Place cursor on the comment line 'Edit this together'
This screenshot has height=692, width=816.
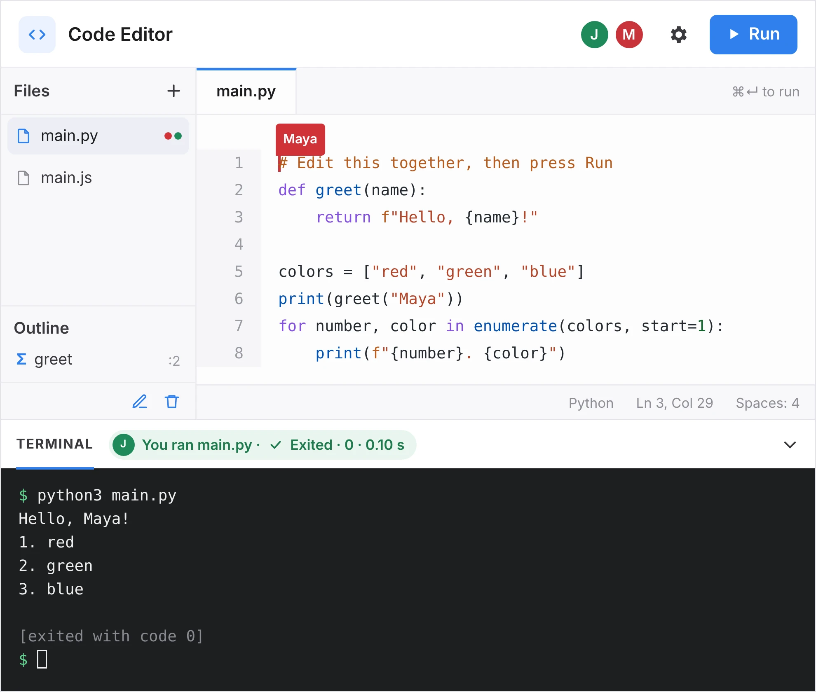pyautogui.click(x=446, y=163)
